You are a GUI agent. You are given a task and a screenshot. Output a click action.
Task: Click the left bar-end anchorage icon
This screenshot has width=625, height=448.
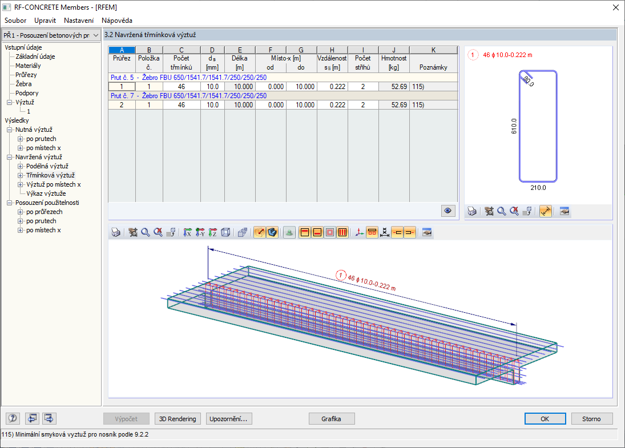pyautogui.click(x=397, y=232)
